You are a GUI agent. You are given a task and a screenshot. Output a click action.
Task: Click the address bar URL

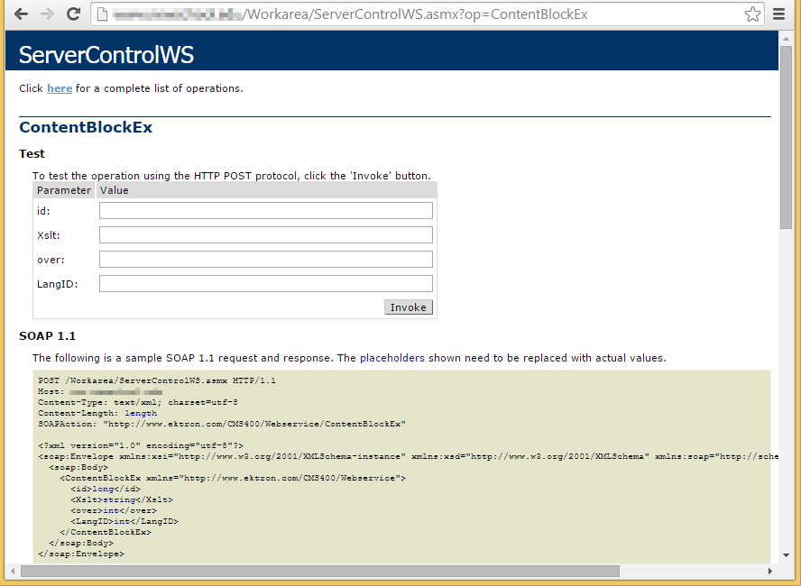coord(350,14)
